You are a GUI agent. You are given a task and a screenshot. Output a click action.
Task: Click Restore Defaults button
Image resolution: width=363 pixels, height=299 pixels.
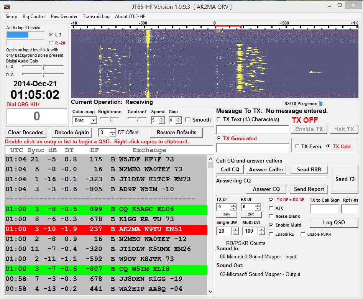click(176, 133)
